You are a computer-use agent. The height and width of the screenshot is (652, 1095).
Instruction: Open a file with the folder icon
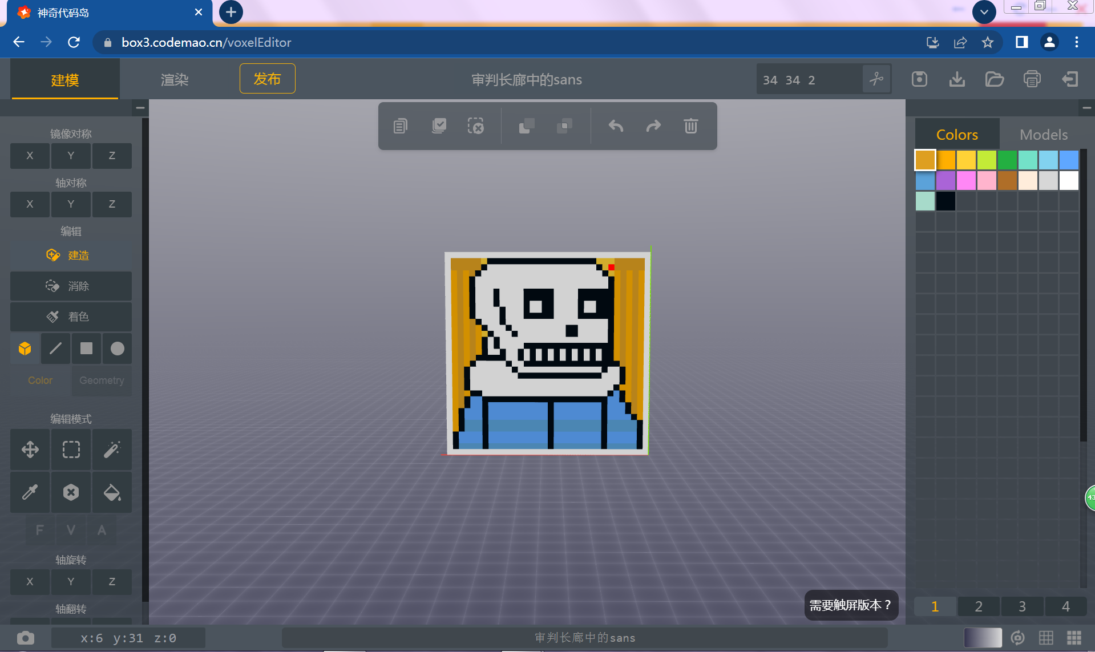[x=995, y=79]
